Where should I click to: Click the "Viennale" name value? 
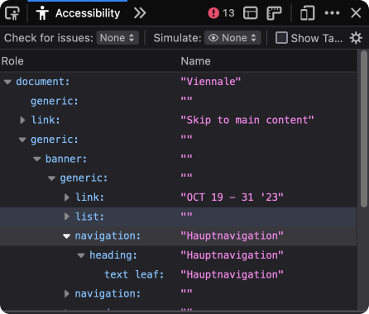pos(211,82)
